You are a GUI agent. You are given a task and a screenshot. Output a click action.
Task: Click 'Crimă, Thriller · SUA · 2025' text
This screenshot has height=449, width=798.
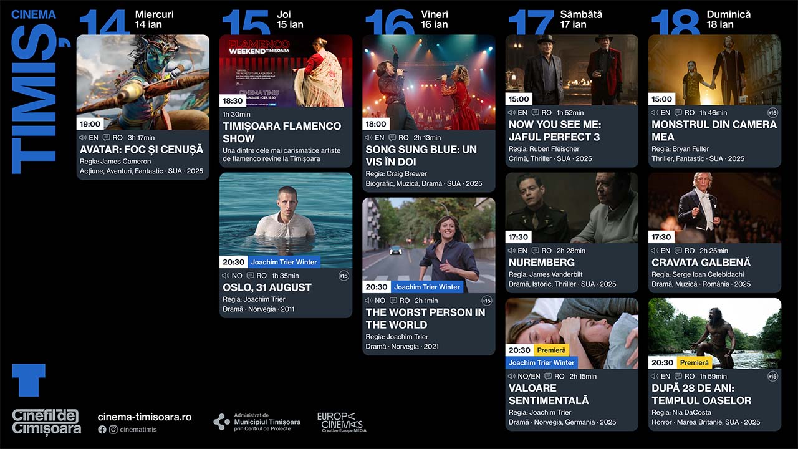click(550, 159)
